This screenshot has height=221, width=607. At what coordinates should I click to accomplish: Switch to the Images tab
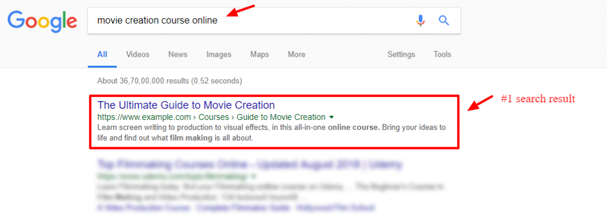[x=219, y=54]
